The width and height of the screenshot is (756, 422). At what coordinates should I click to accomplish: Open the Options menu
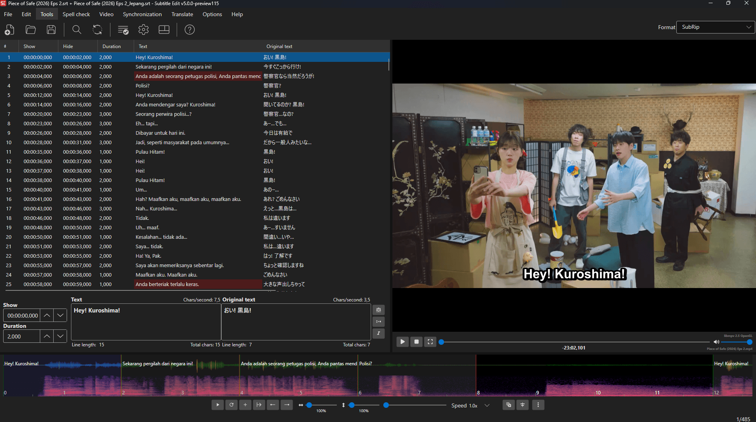[x=212, y=14]
